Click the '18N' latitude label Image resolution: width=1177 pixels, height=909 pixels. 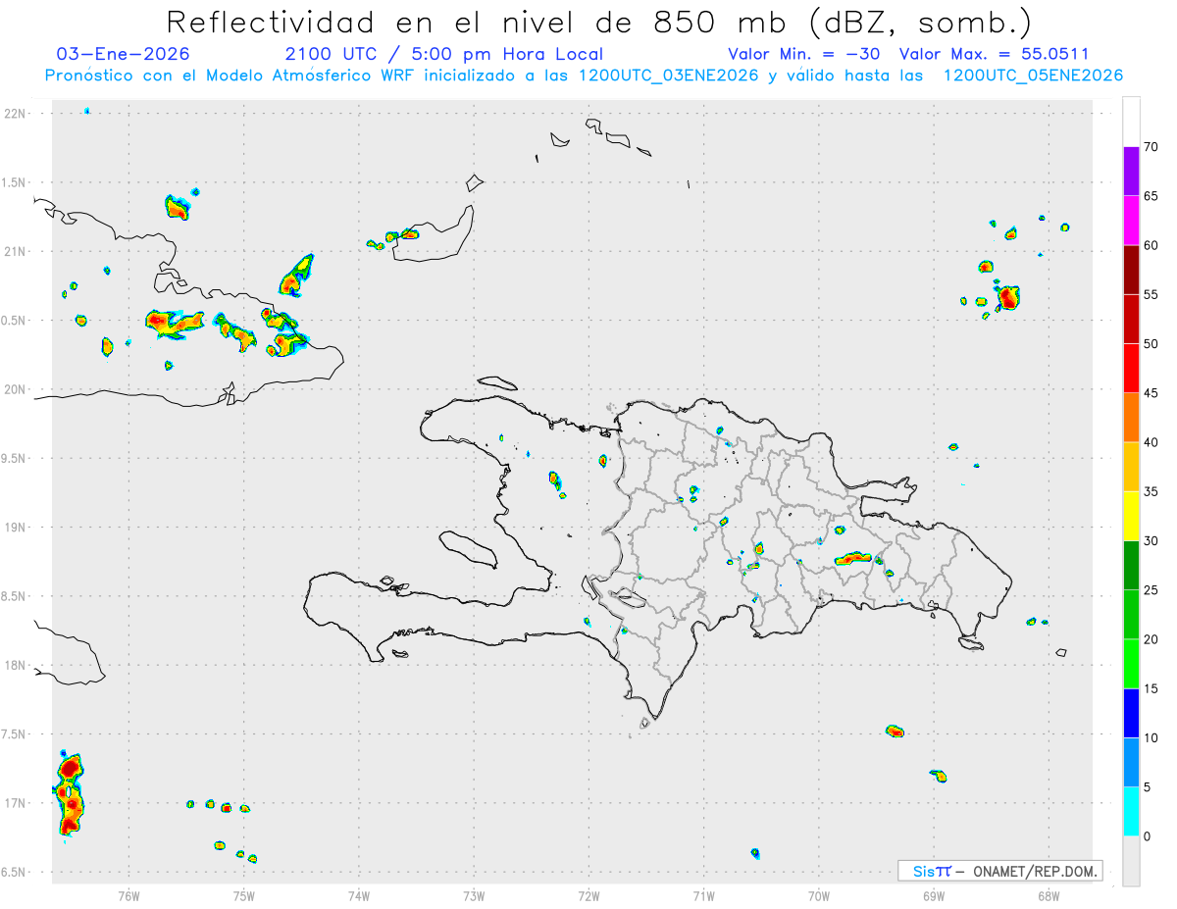pyautogui.click(x=15, y=666)
